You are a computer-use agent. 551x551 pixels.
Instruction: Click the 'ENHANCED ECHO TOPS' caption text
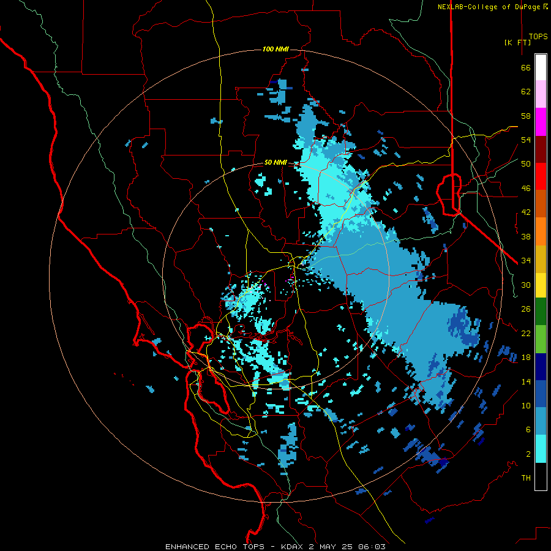(x=215, y=547)
